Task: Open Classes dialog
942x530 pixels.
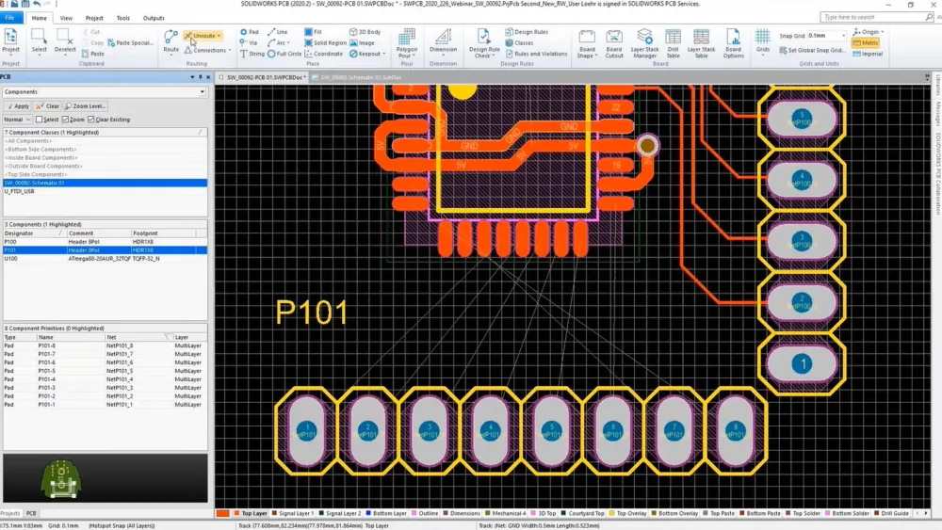Action: (x=519, y=42)
